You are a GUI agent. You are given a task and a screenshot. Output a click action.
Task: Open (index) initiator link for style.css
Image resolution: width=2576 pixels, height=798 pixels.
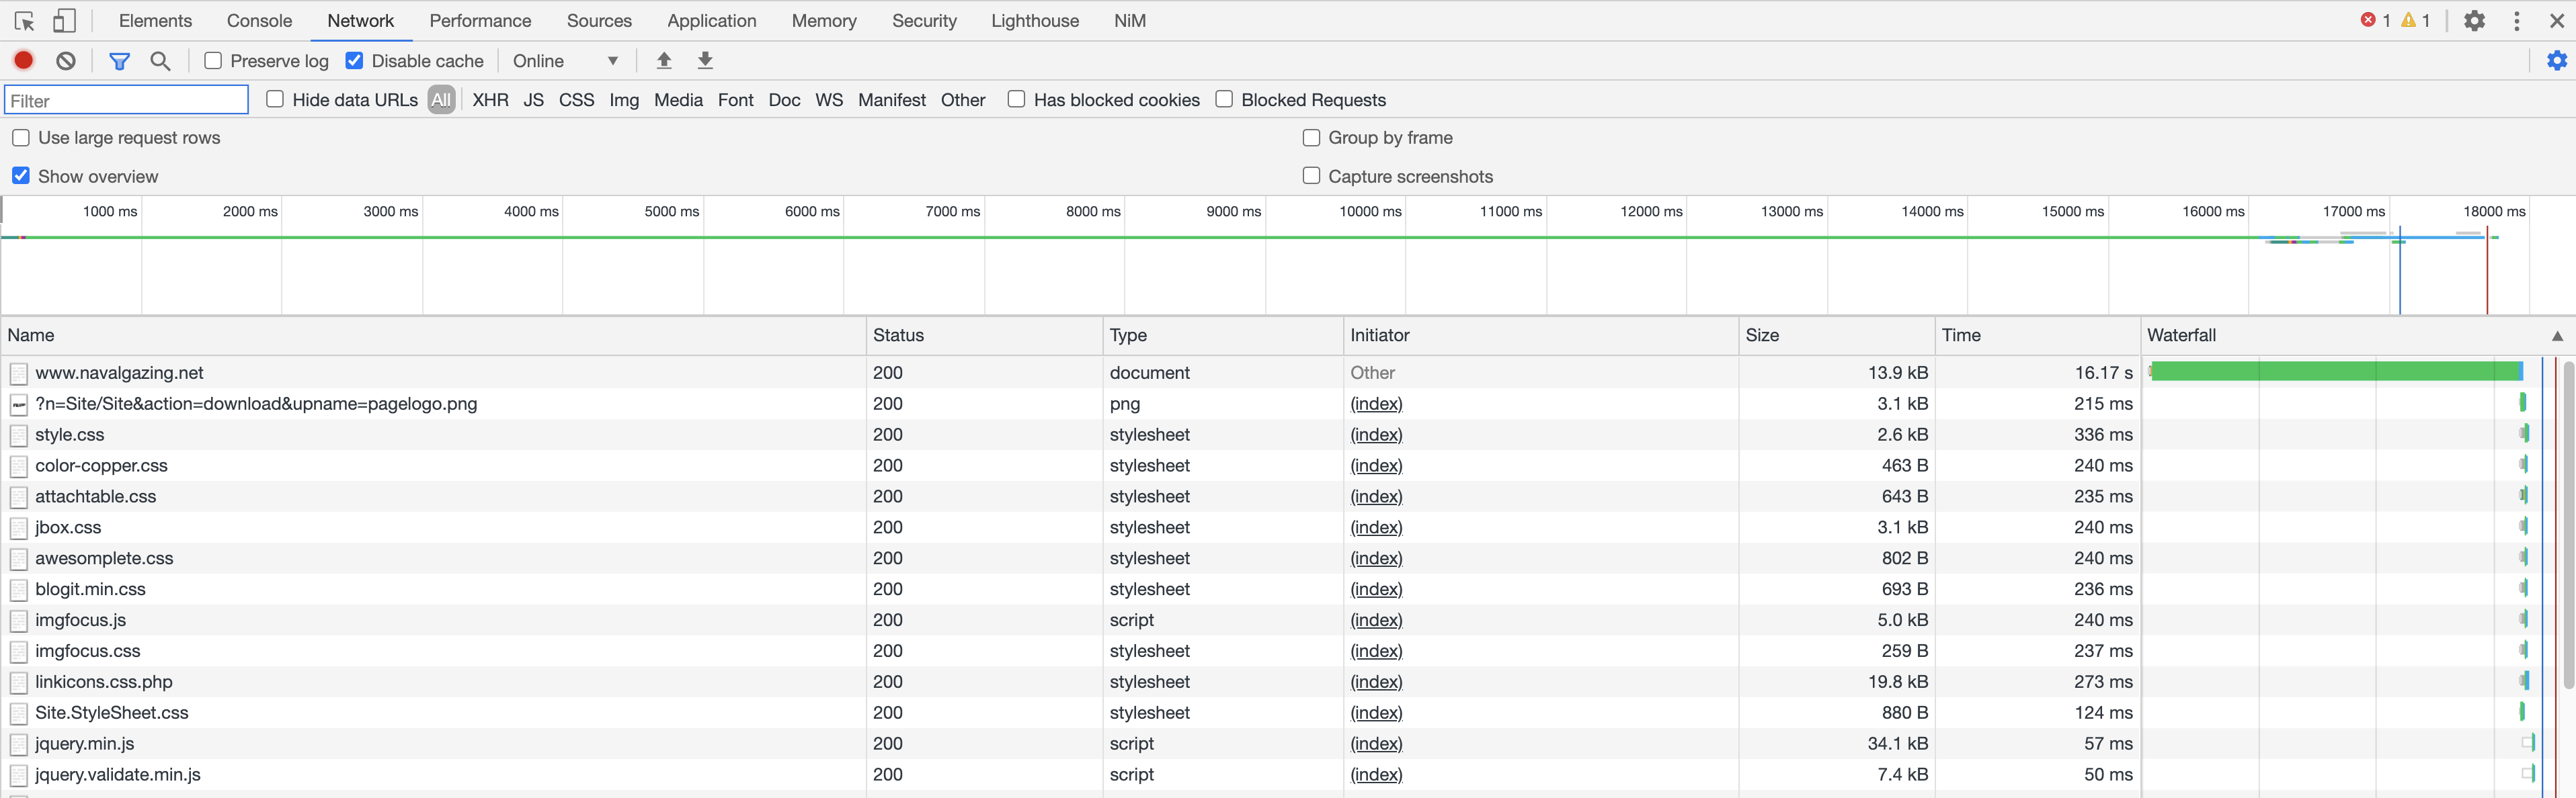coord(1376,435)
